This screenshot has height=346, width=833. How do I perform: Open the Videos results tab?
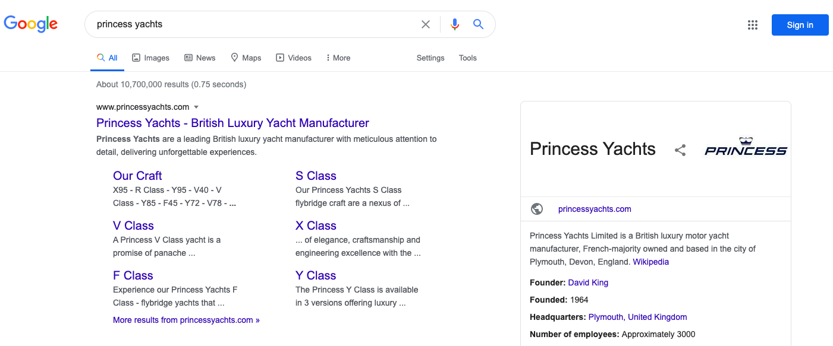(294, 58)
